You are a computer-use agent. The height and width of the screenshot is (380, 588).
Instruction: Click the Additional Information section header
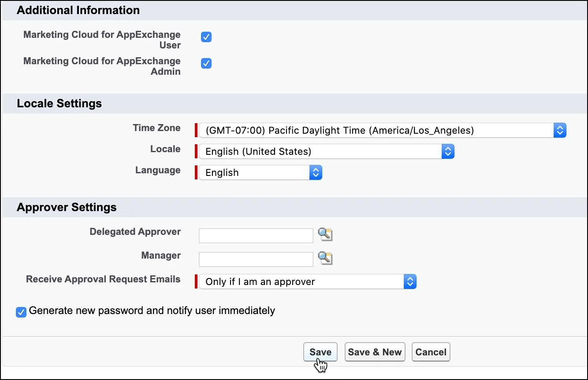(78, 10)
